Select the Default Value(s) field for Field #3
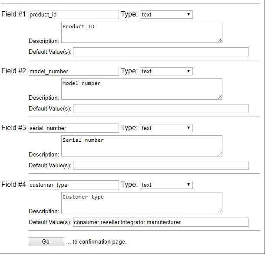Screen dimensions: 265x254 160,165
